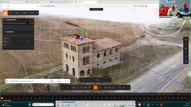Select the polygon selection tool
Image resolution: width=191 pixels, height=107 pixels.
coord(81,87)
